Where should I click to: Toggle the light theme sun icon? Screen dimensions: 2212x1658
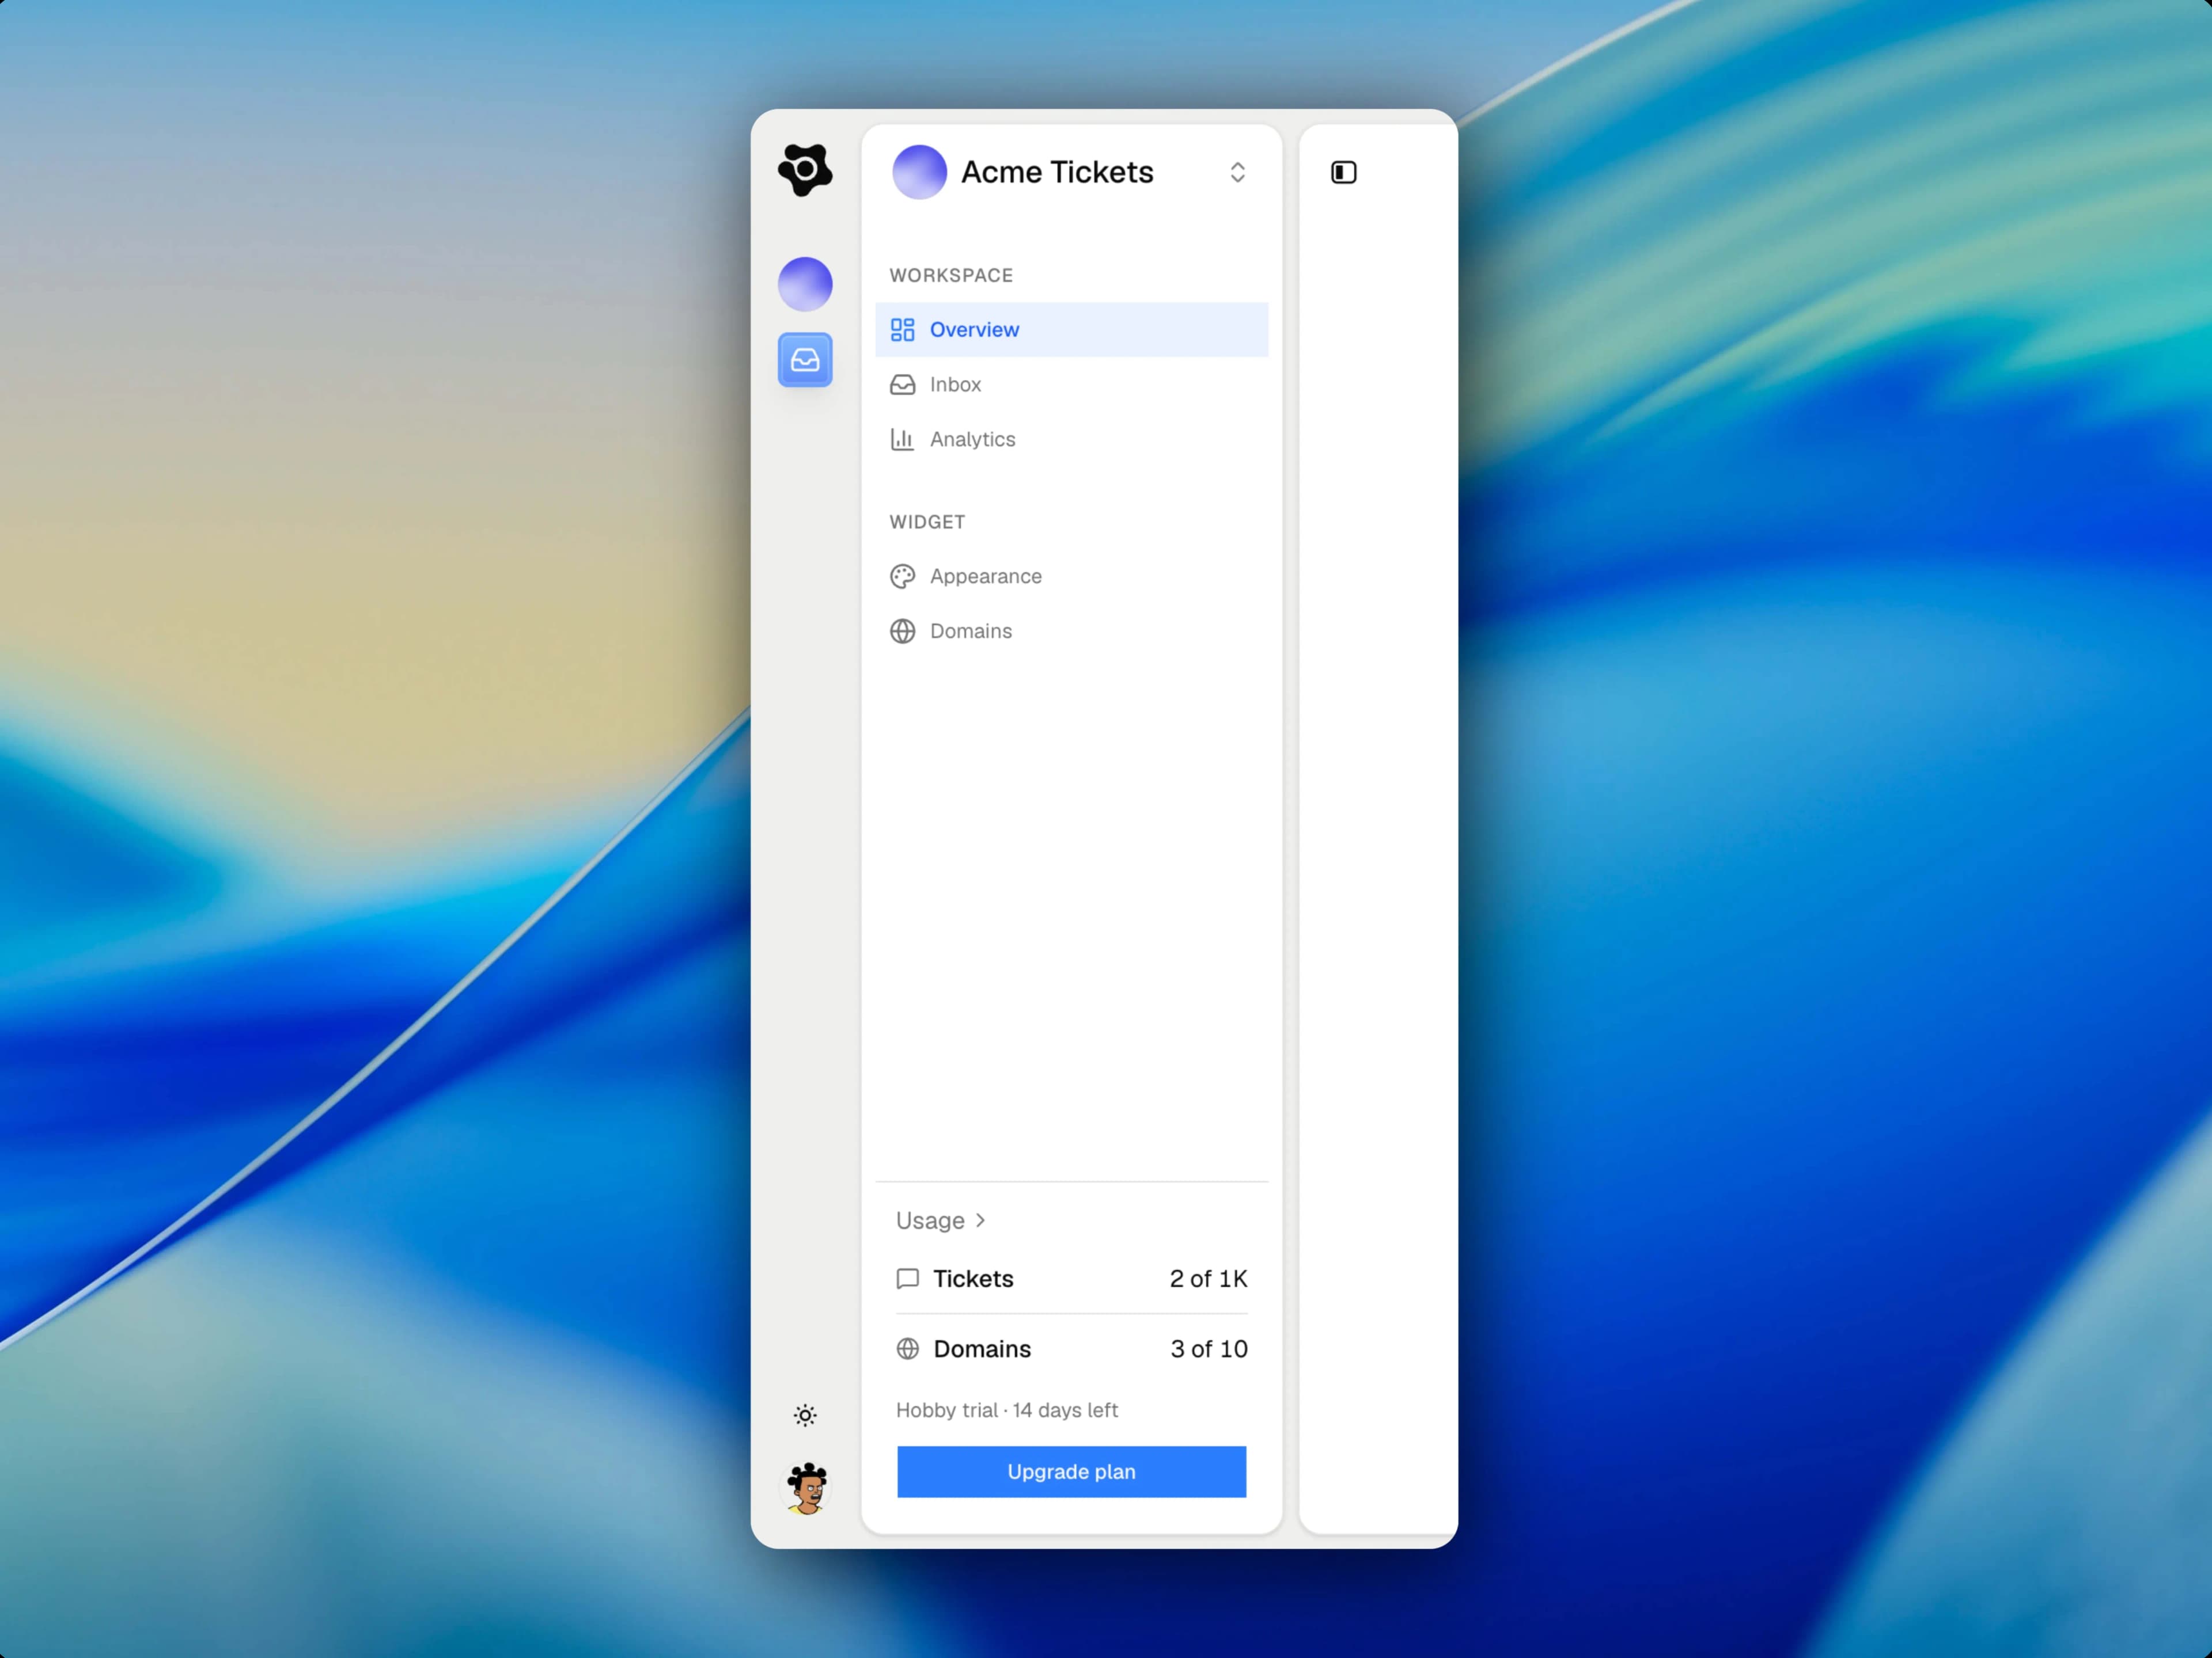[x=805, y=1415]
